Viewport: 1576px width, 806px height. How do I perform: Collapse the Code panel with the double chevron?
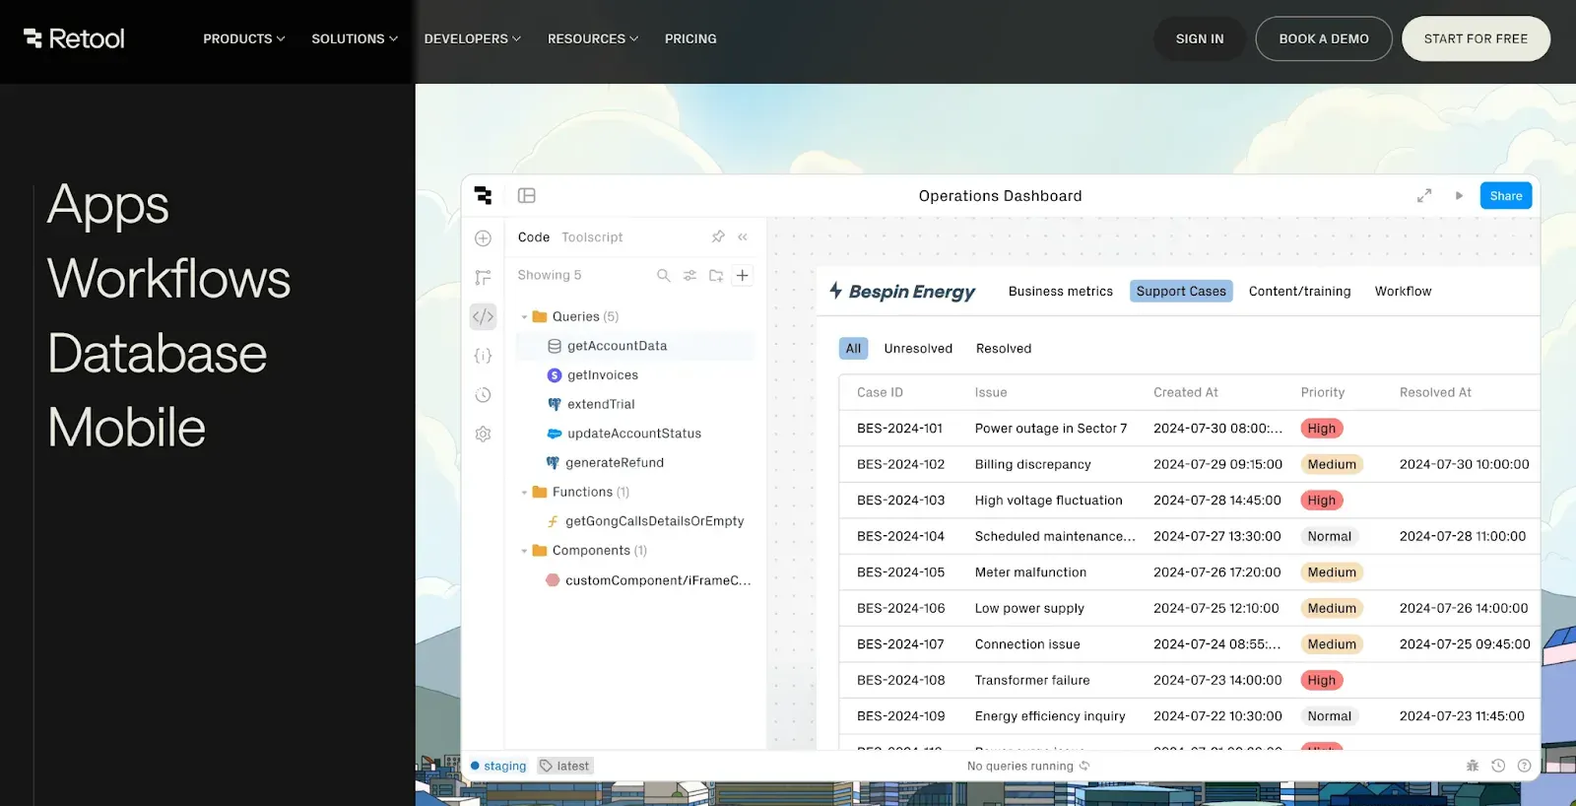click(743, 236)
